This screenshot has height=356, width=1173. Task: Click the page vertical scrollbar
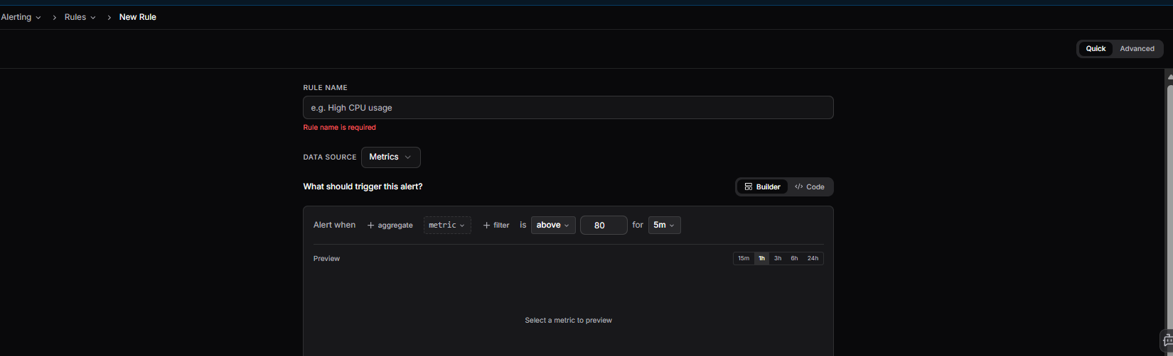(x=1169, y=206)
